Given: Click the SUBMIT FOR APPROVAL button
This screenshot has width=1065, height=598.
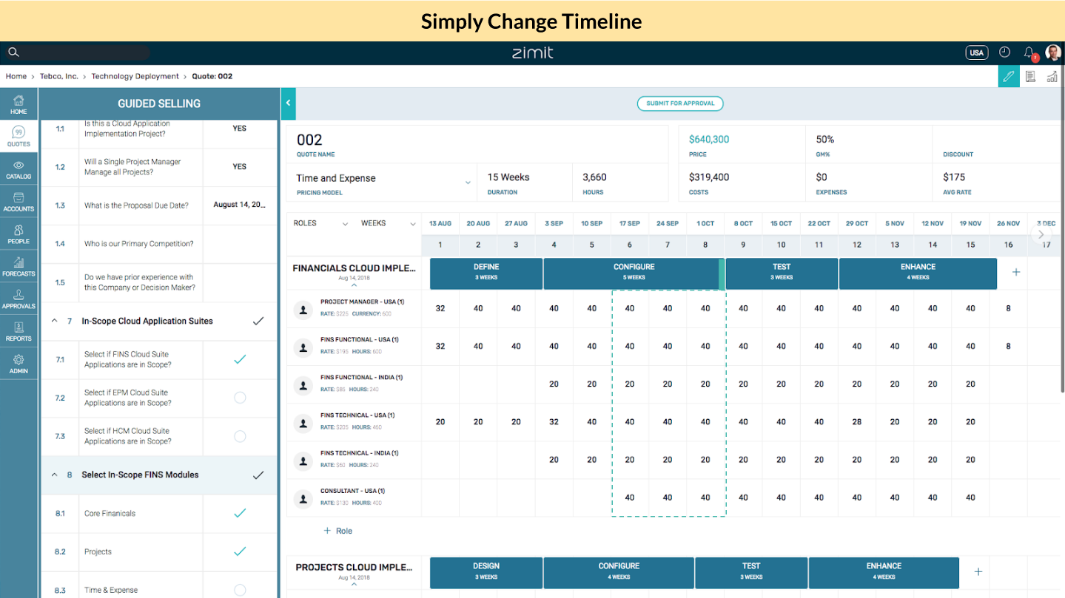Looking at the screenshot, I should pos(679,103).
